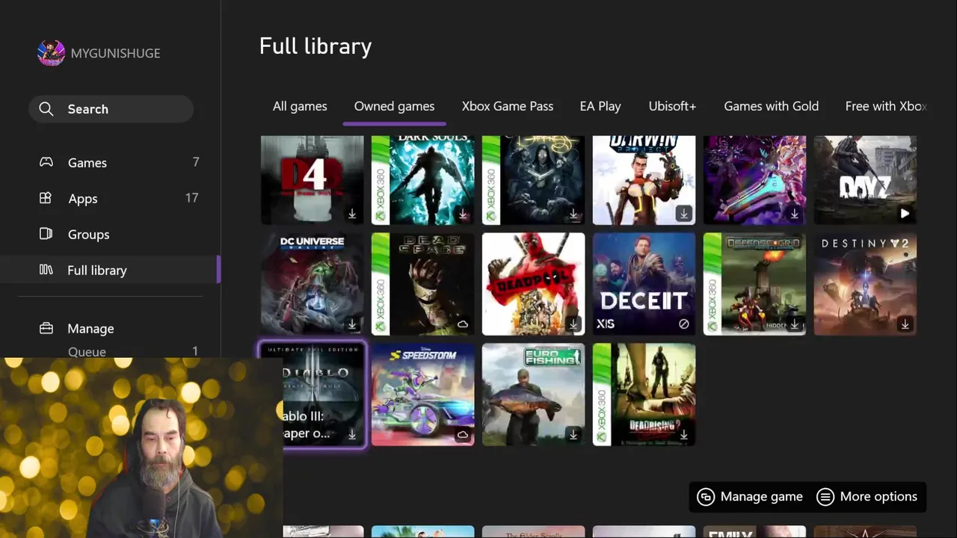Click the More options label

[x=878, y=497]
